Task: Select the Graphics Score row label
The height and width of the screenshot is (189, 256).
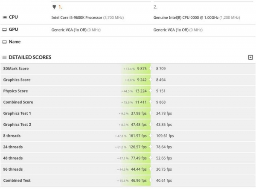Action: 17,80
